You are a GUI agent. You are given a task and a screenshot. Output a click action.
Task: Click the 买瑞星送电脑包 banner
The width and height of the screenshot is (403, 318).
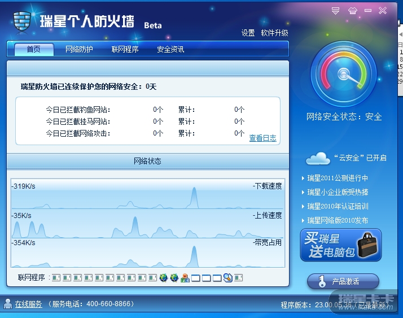pyautogui.click(x=341, y=245)
